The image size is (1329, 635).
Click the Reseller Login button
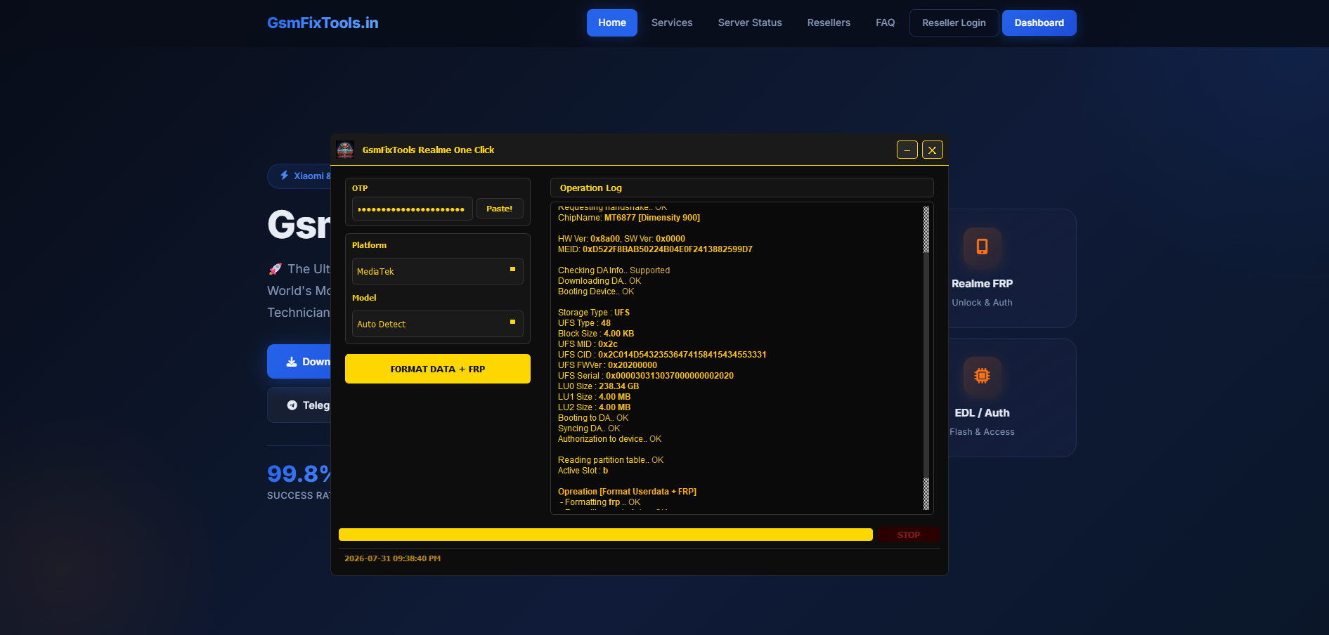point(954,22)
